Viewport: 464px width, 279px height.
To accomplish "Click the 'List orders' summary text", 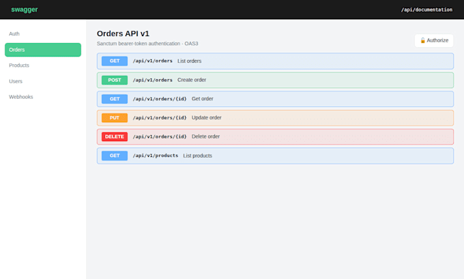I will (190, 61).
